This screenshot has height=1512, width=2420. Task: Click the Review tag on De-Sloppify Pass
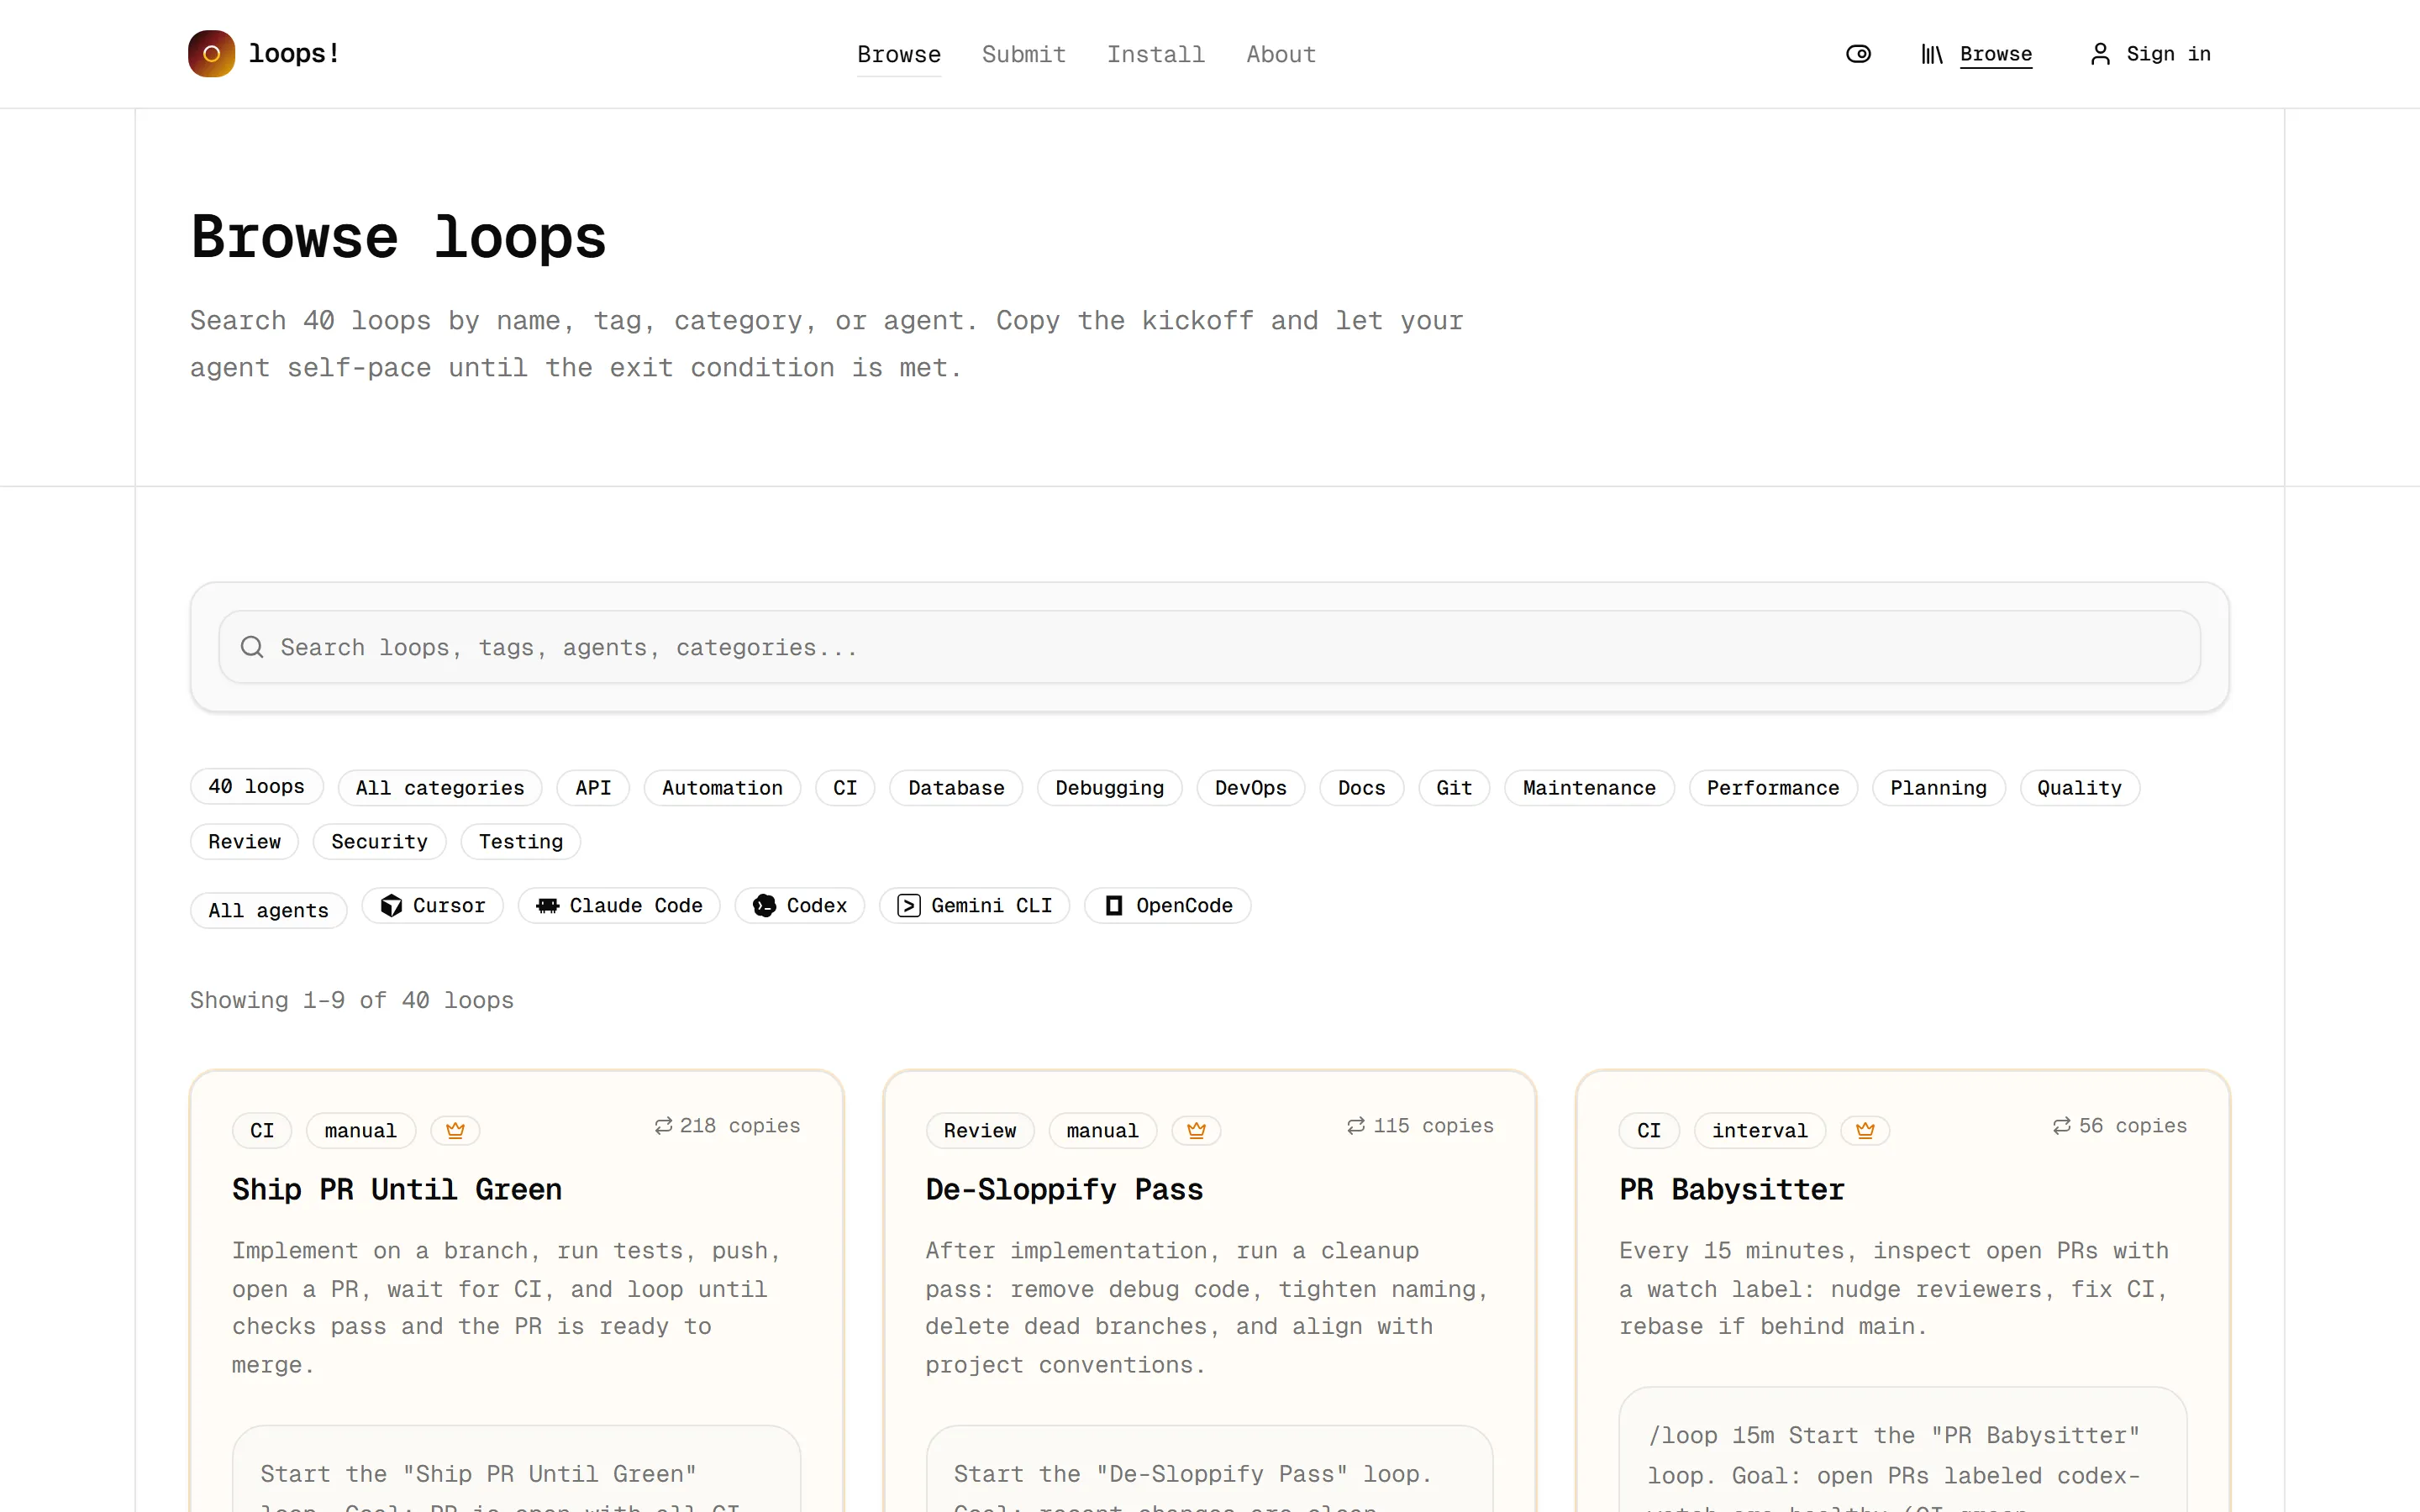980,1131
